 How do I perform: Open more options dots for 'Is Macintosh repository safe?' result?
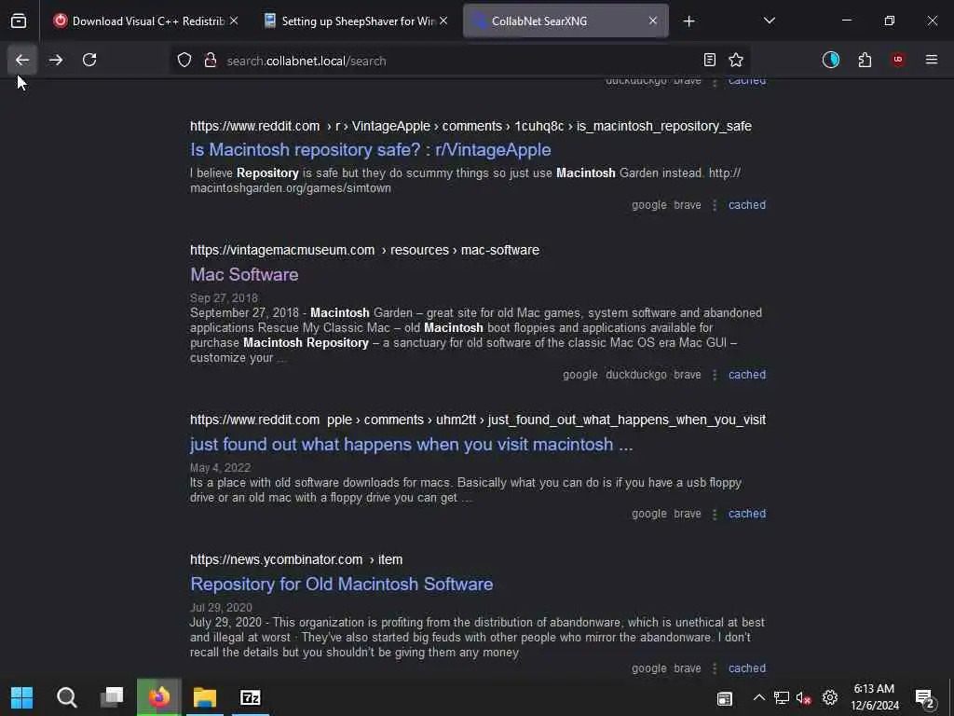(715, 206)
